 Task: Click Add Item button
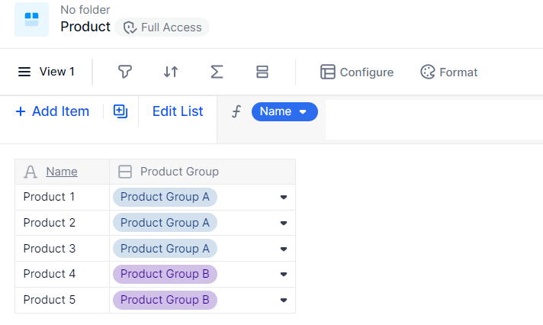52,111
